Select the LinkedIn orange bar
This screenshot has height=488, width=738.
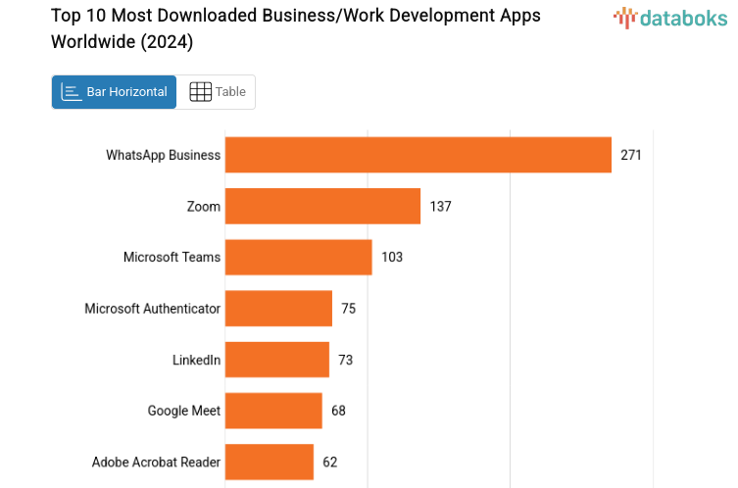point(277,360)
